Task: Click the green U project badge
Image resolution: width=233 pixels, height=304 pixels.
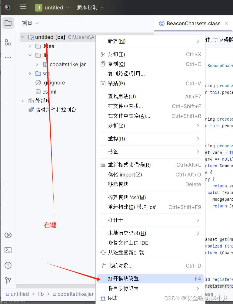Action: tap(38, 8)
